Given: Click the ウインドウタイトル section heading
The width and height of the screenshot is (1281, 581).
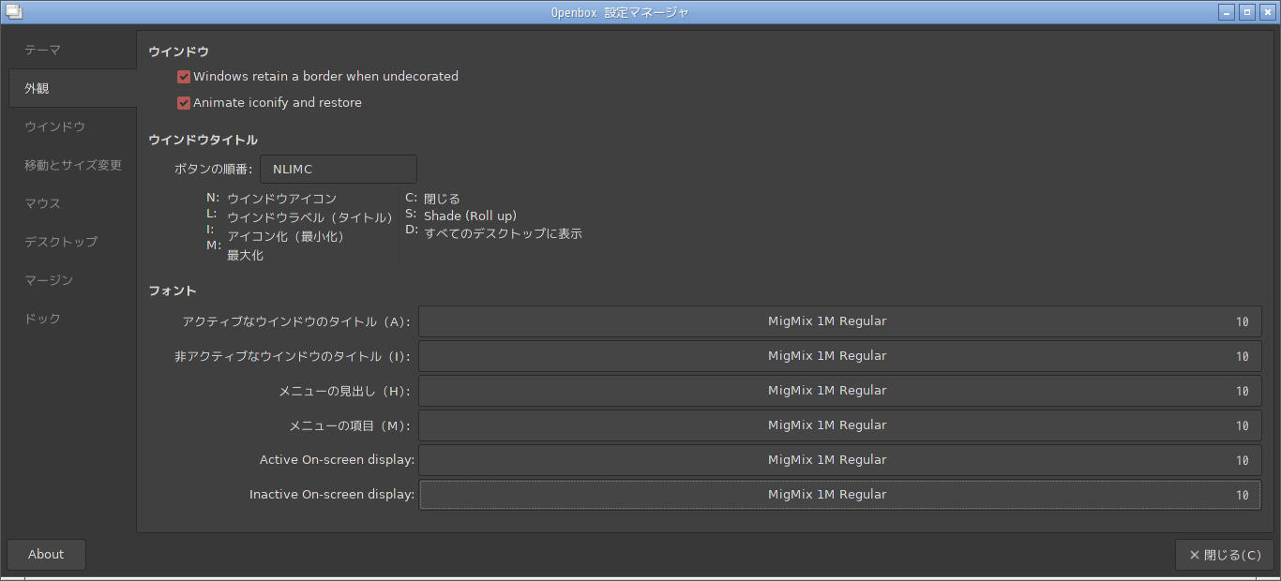Looking at the screenshot, I should [x=203, y=141].
